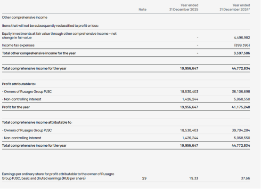Select the Non-controlling interest 5,068,550 profit value
This screenshot has height=189, width=261.
242,99
